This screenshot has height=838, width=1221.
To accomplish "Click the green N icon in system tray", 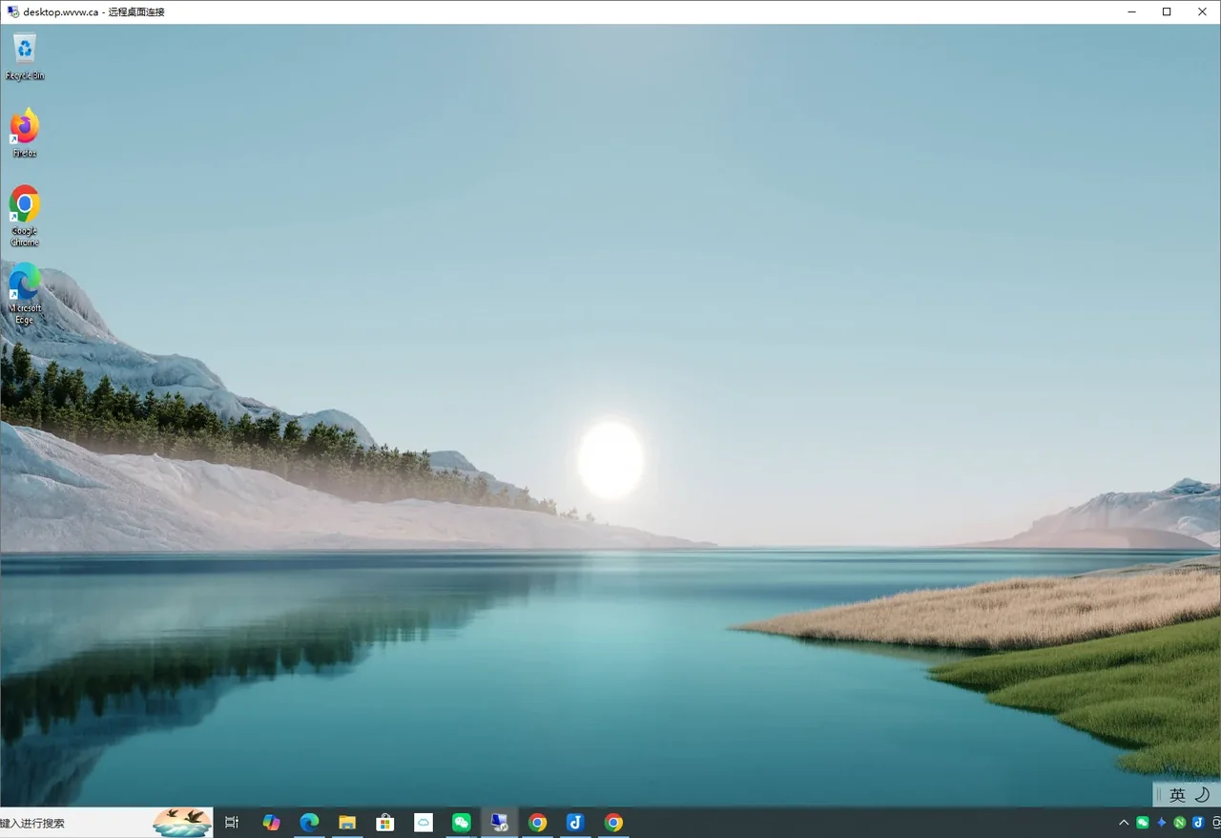I will [1180, 823].
